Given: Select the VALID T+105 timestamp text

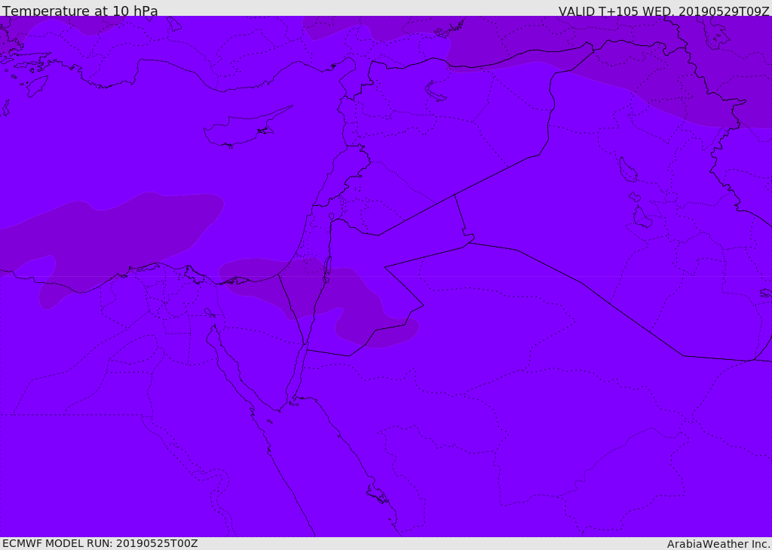Looking at the screenshot, I should [x=663, y=11].
